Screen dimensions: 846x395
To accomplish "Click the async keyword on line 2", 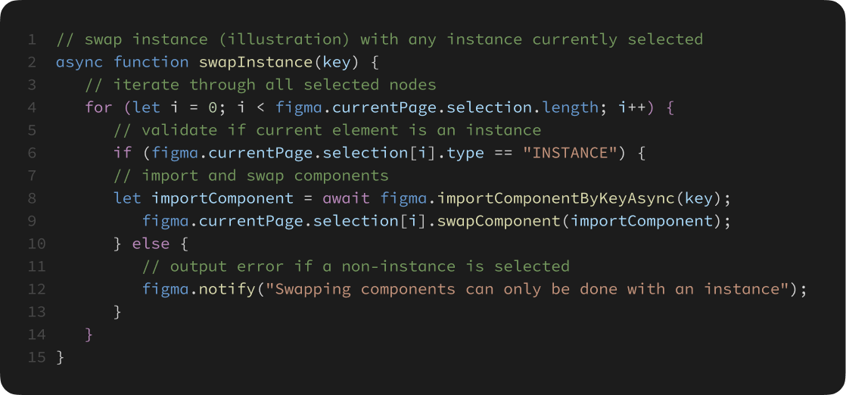I will pos(79,62).
